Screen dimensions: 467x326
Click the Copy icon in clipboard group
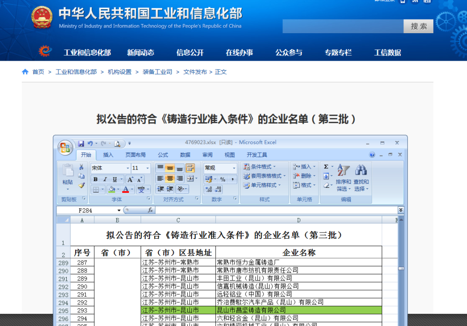point(81,176)
